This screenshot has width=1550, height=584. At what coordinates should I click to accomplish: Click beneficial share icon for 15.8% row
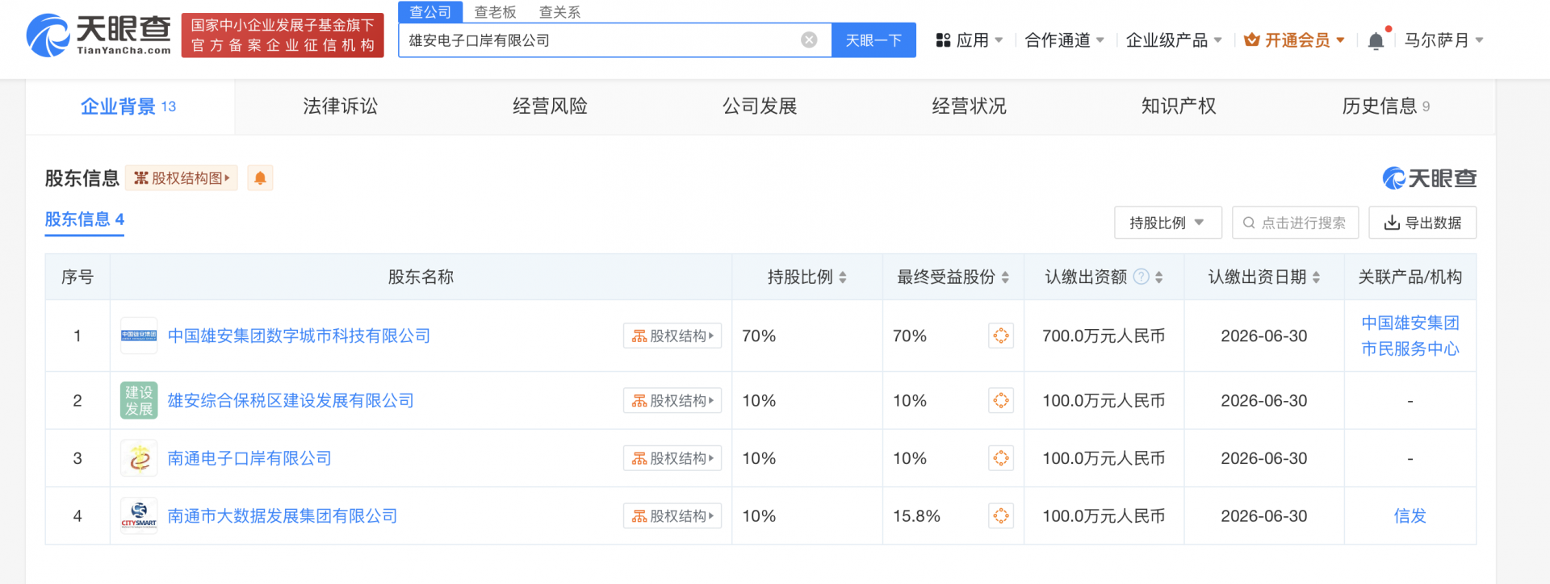click(1000, 516)
